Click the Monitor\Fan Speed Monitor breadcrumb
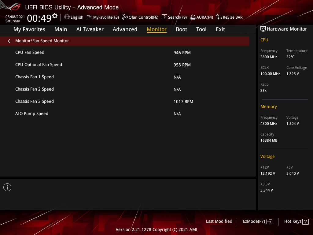 point(42,41)
